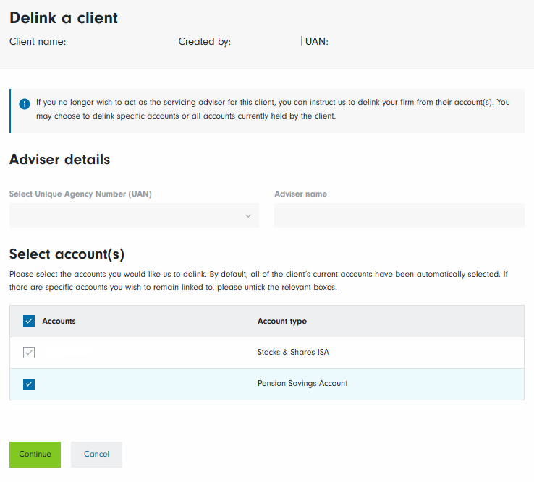534x482 pixels.
Task: Click the Select Unique Agency Number label
Action: coord(80,194)
